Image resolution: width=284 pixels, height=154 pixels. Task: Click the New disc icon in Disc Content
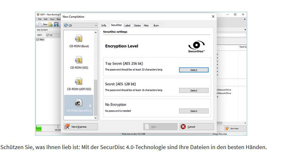pos(38,40)
